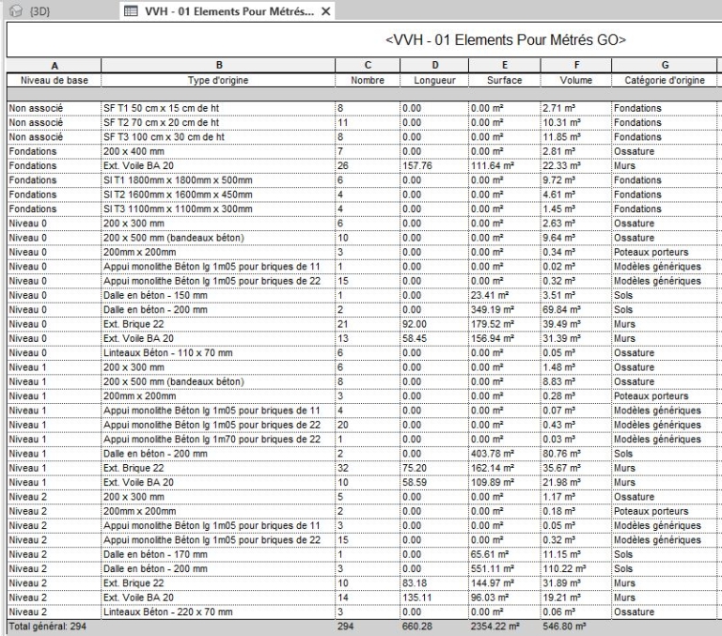Viewport: 722px width, 636px height.
Task: Click the 179.52 m² surface cell
Action: click(505, 324)
